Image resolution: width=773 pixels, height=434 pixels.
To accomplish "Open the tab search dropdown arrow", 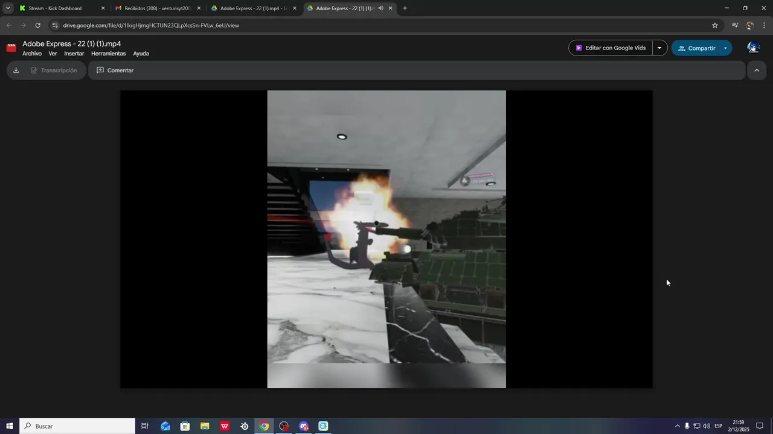I will tap(8, 8).
